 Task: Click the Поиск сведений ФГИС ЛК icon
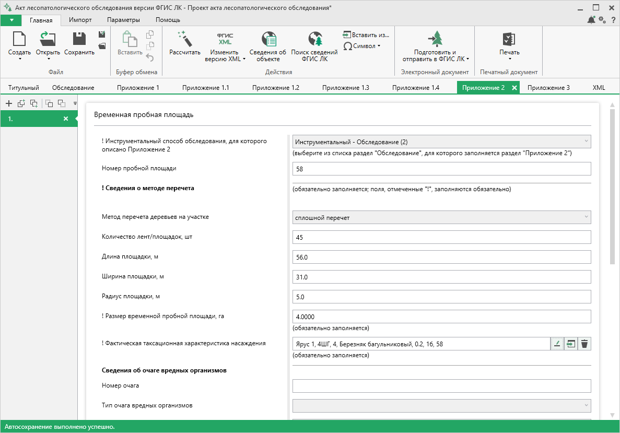pyautogui.click(x=315, y=39)
